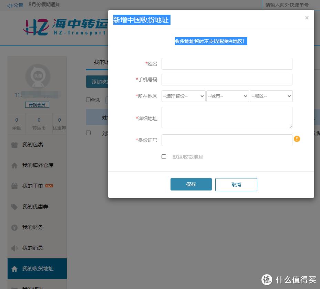Image resolution: width=320 pixels, height=289 pixels.
Task: Cancel the dialog with 取消
Action: [x=236, y=184]
